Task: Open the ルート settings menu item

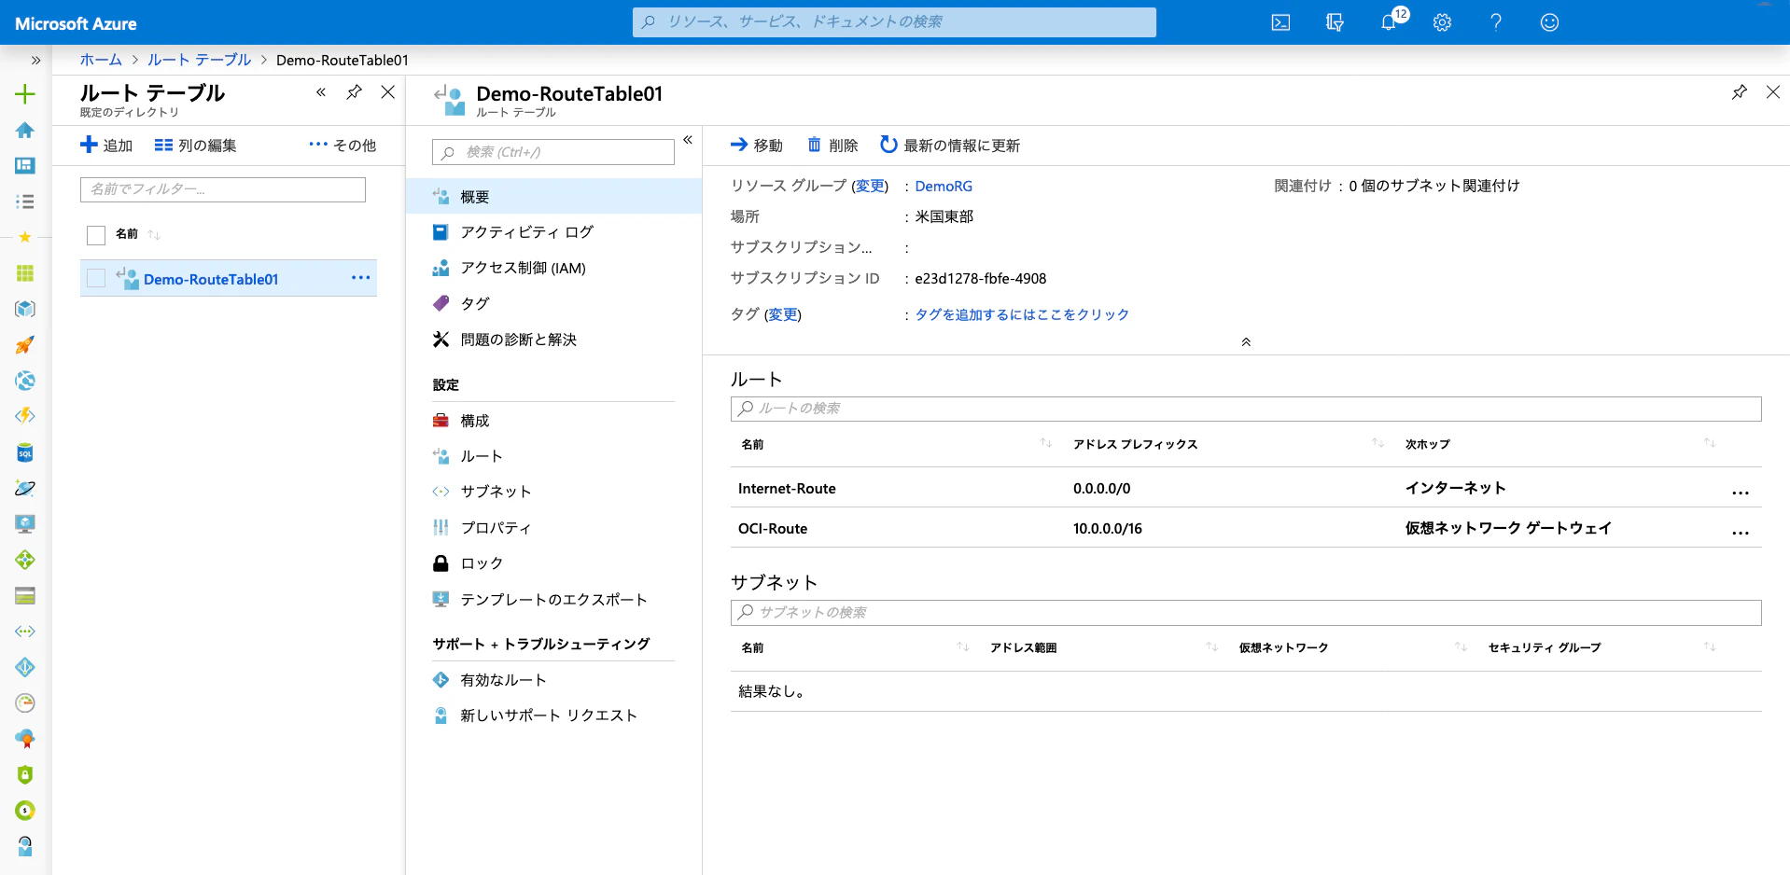Action: (482, 456)
